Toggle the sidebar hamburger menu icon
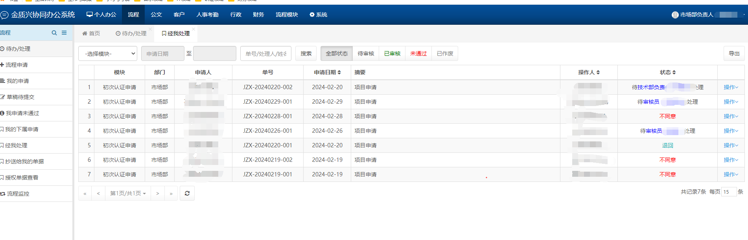 click(x=64, y=33)
